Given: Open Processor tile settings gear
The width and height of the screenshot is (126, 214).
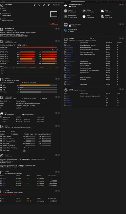Looking at the screenshot, I should [x=56, y=41].
